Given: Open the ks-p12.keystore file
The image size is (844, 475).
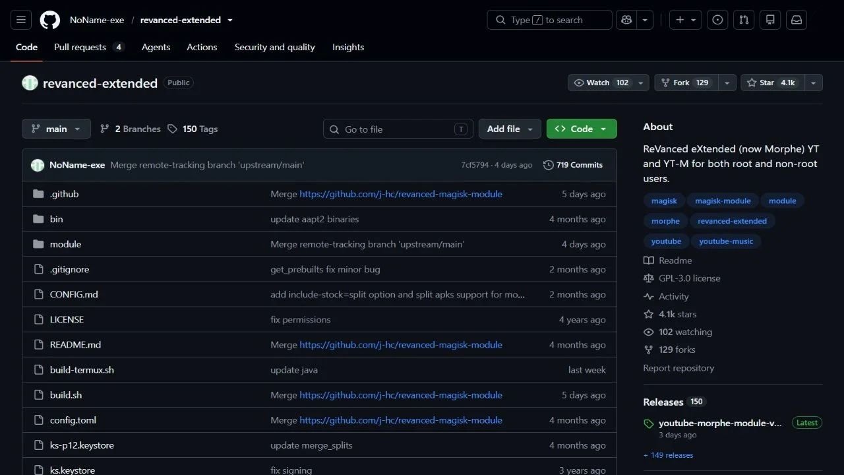Looking at the screenshot, I should point(82,445).
